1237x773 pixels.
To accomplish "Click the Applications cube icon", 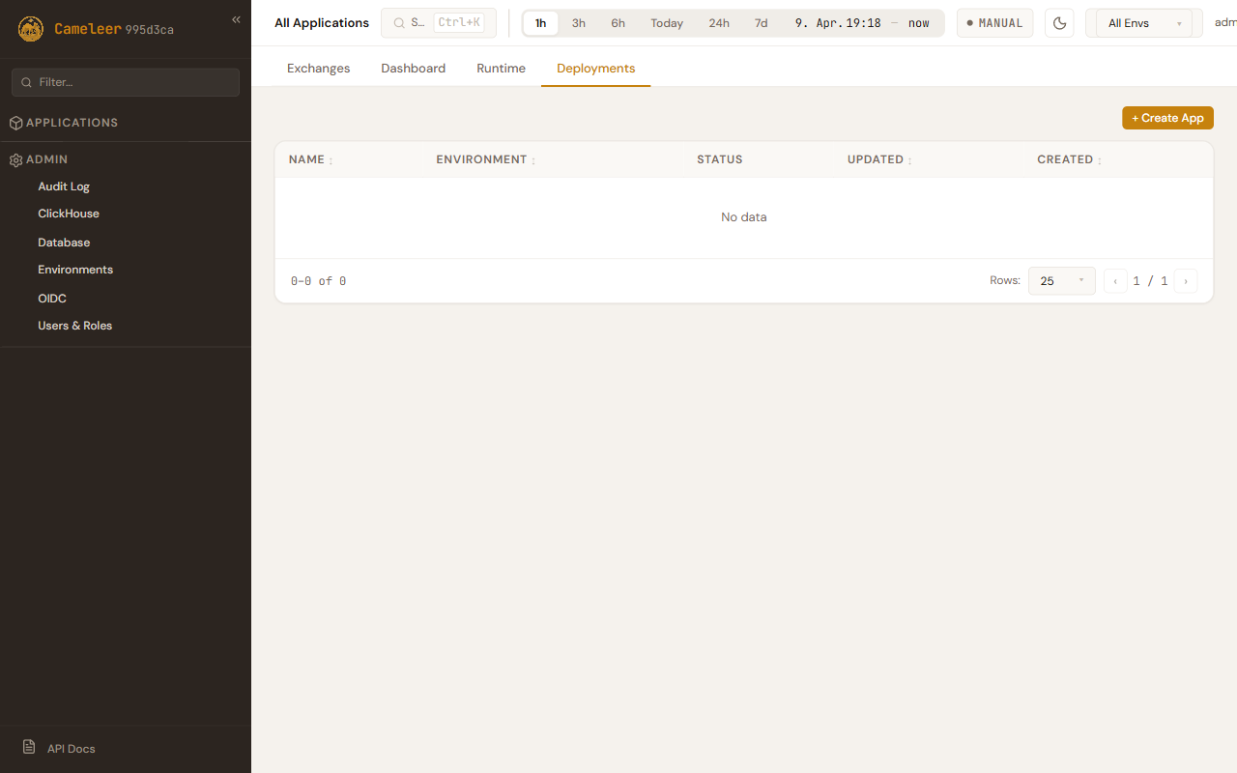I will click(15, 123).
